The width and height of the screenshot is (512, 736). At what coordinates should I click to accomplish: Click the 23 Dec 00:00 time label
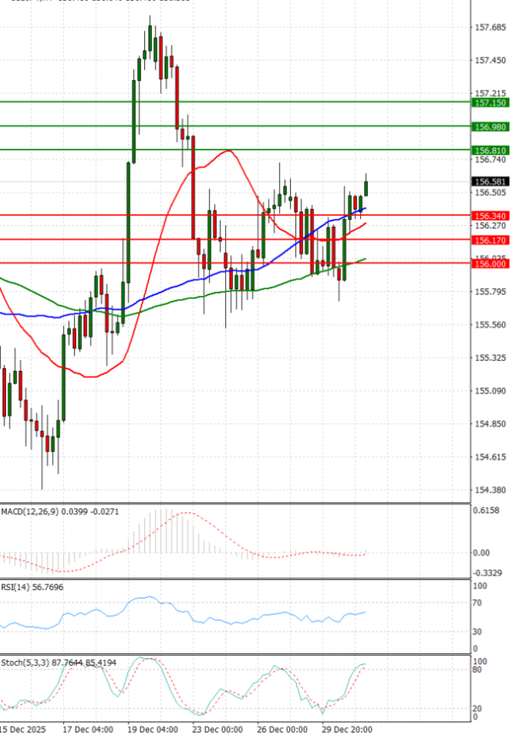click(x=218, y=729)
